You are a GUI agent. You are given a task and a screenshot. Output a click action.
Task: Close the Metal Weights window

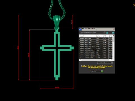114,29
